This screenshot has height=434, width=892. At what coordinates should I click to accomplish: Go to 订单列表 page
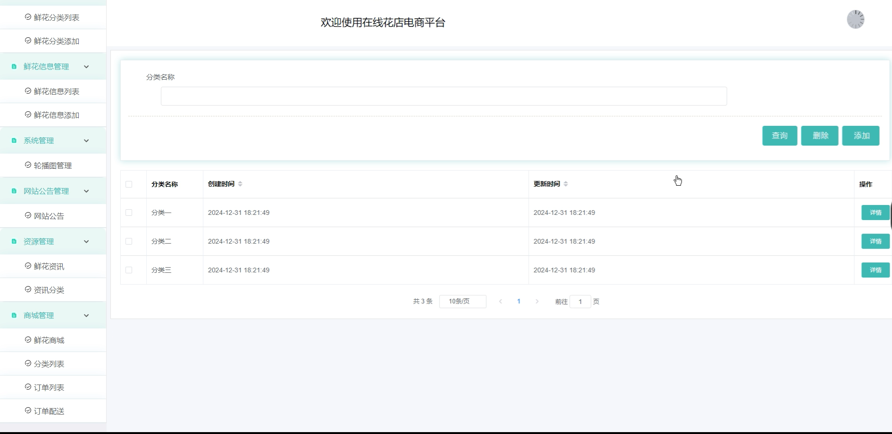(53, 387)
